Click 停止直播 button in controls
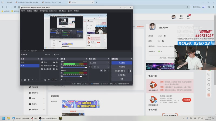This screenshot has width=216, height=121. pos(122,63)
